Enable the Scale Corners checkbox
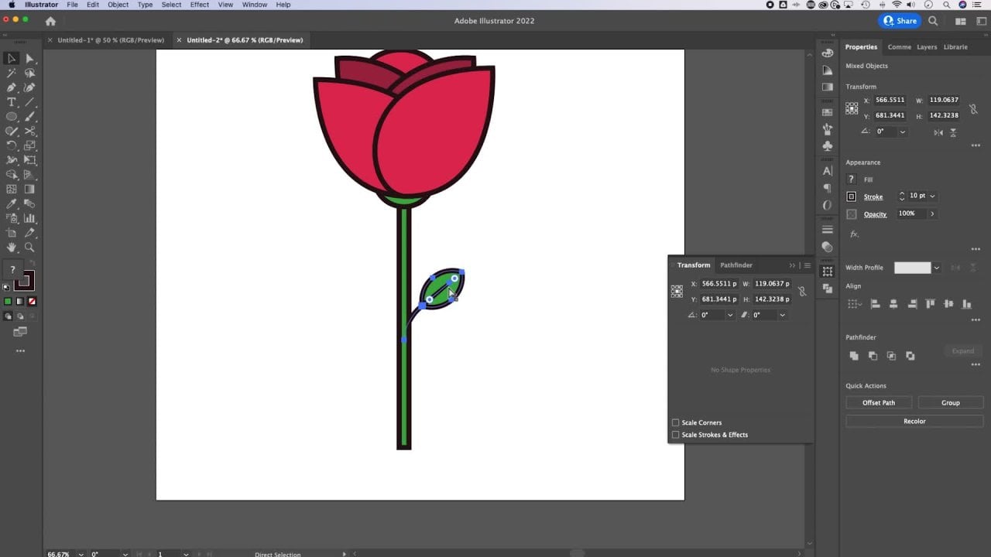Image resolution: width=991 pixels, height=557 pixels. point(676,422)
